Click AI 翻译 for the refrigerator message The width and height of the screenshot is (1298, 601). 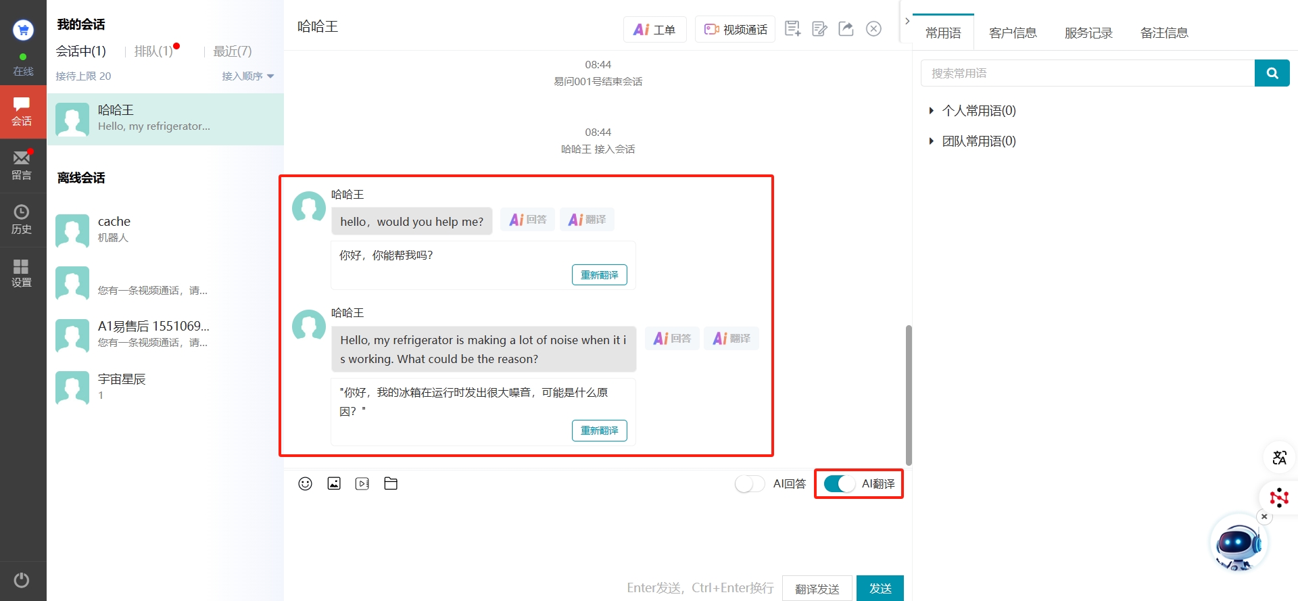coord(731,338)
